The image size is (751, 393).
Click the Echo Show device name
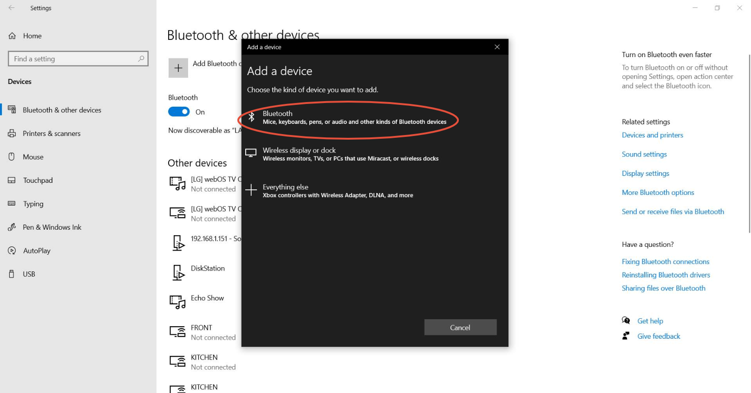pos(207,298)
